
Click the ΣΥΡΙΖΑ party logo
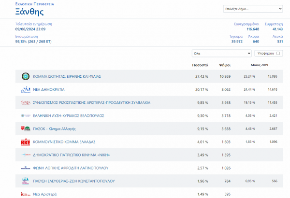(x=26, y=103)
